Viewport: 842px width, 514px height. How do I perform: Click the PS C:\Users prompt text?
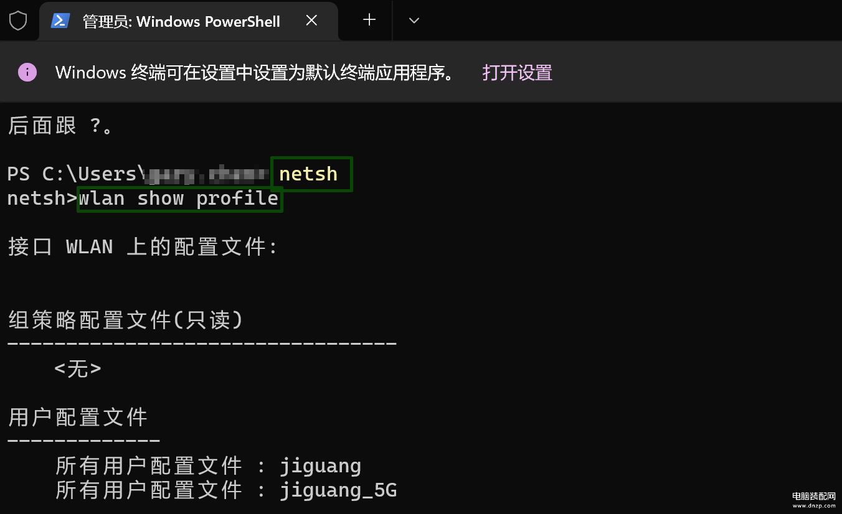(x=72, y=174)
